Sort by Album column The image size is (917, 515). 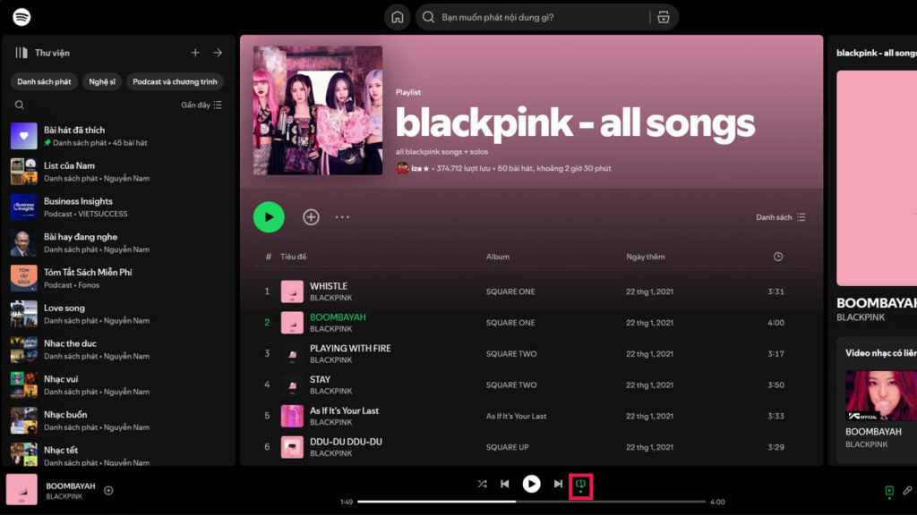point(498,257)
